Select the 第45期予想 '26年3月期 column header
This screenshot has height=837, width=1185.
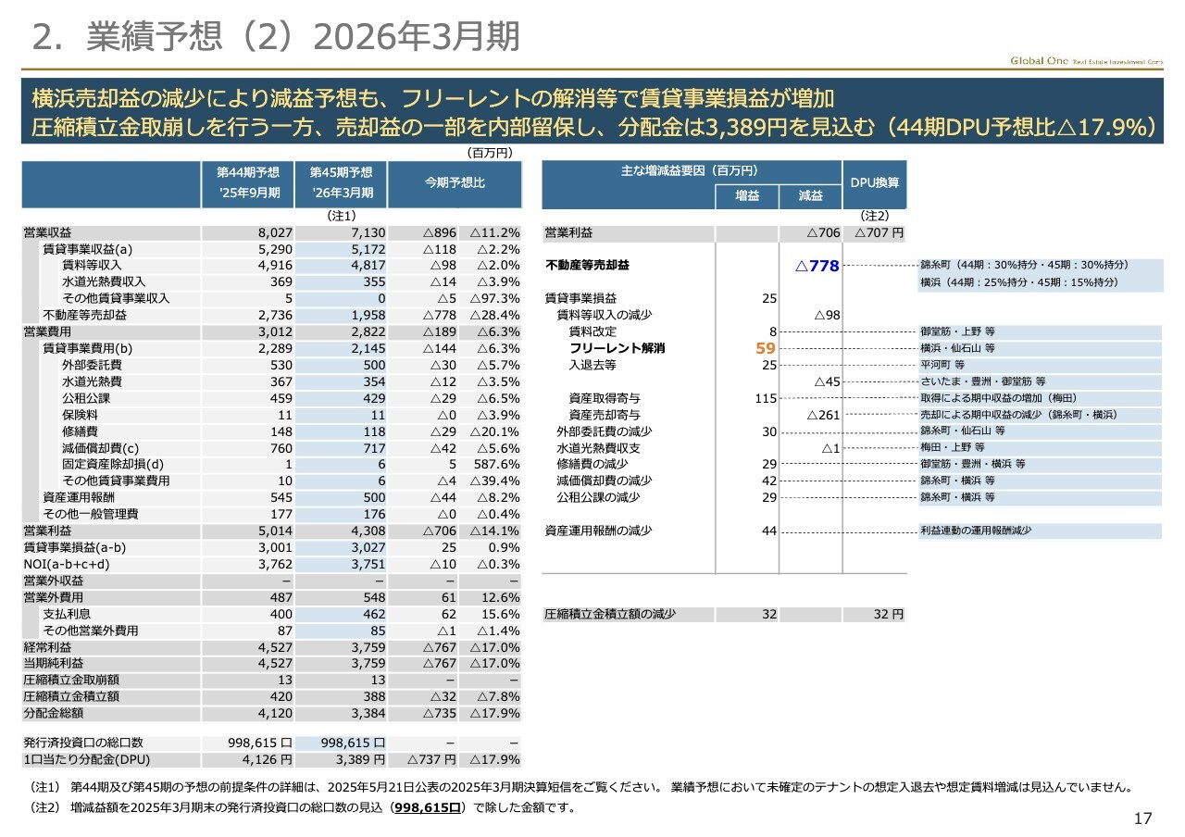coord(341,183)
